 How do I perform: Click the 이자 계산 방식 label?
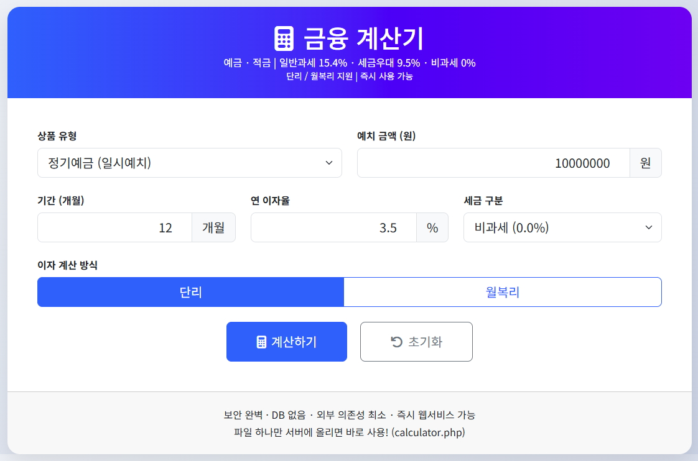[x=67, y=265]
